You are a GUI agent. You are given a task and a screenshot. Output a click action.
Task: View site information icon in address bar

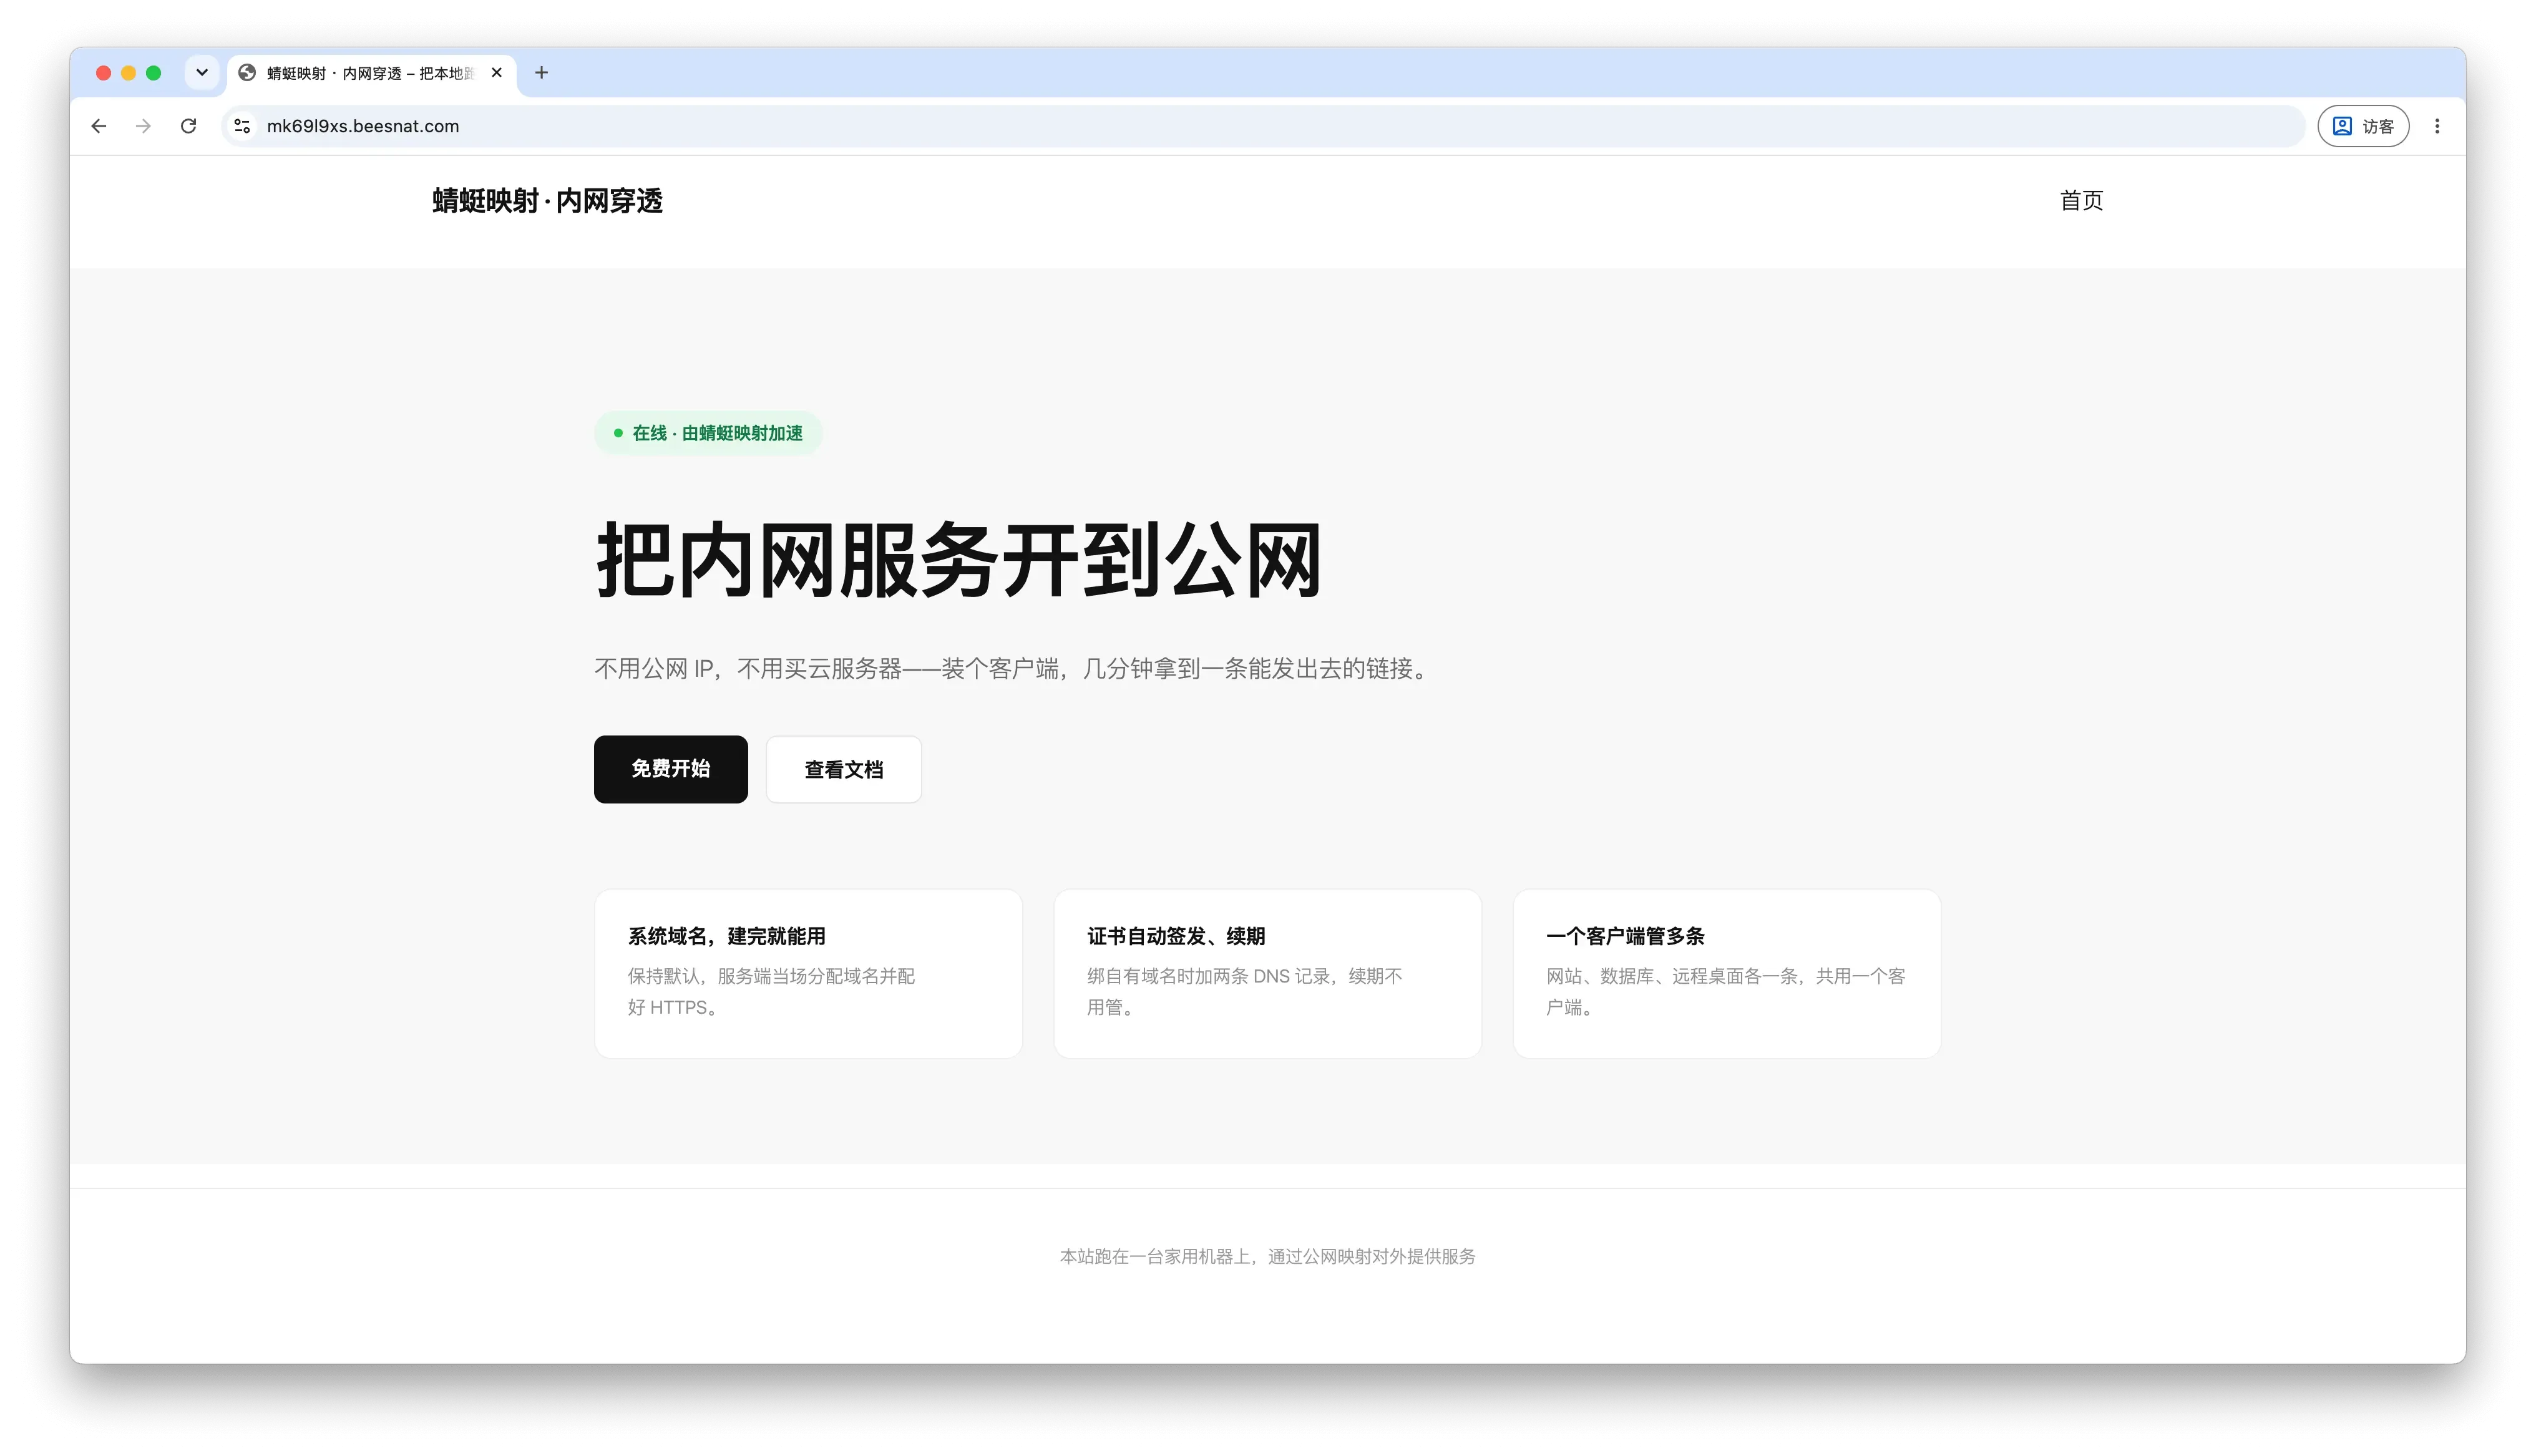click(242, 126)
